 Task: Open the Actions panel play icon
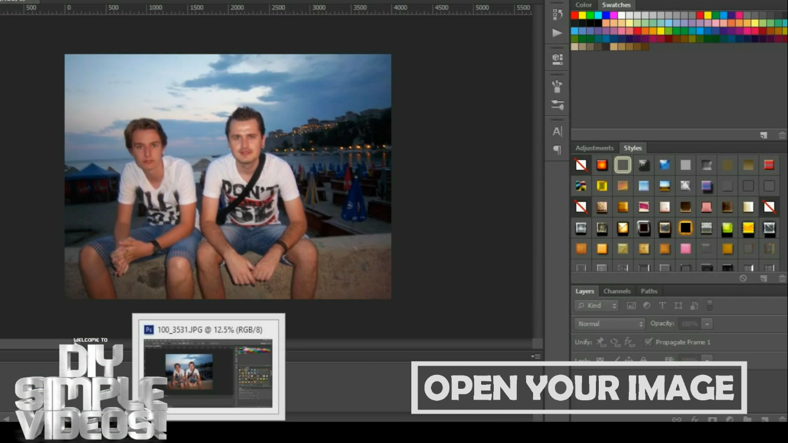(557, 33)
